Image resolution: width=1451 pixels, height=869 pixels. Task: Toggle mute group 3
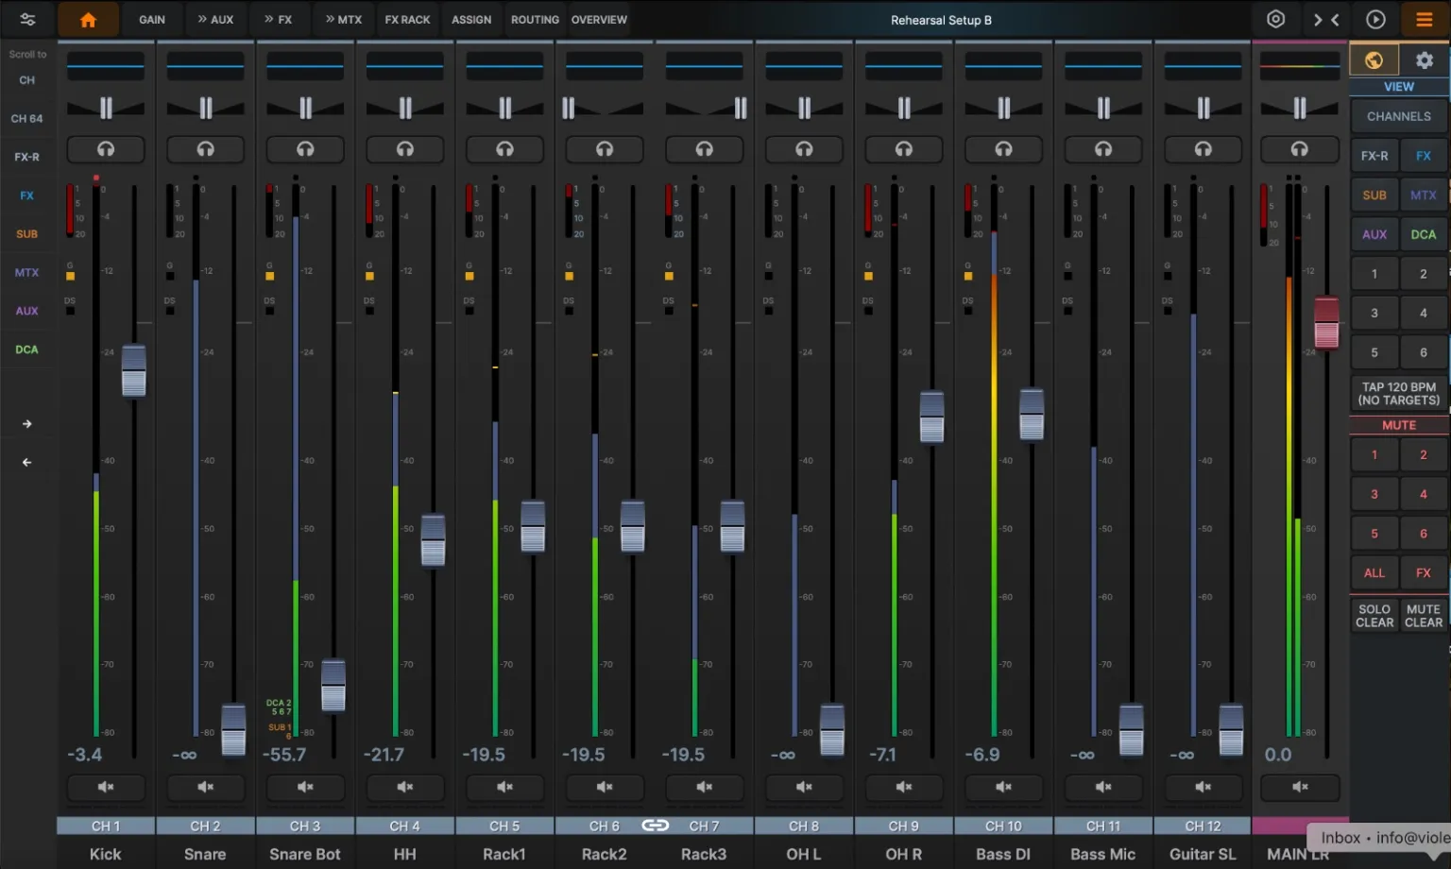tap(1374, 494)
